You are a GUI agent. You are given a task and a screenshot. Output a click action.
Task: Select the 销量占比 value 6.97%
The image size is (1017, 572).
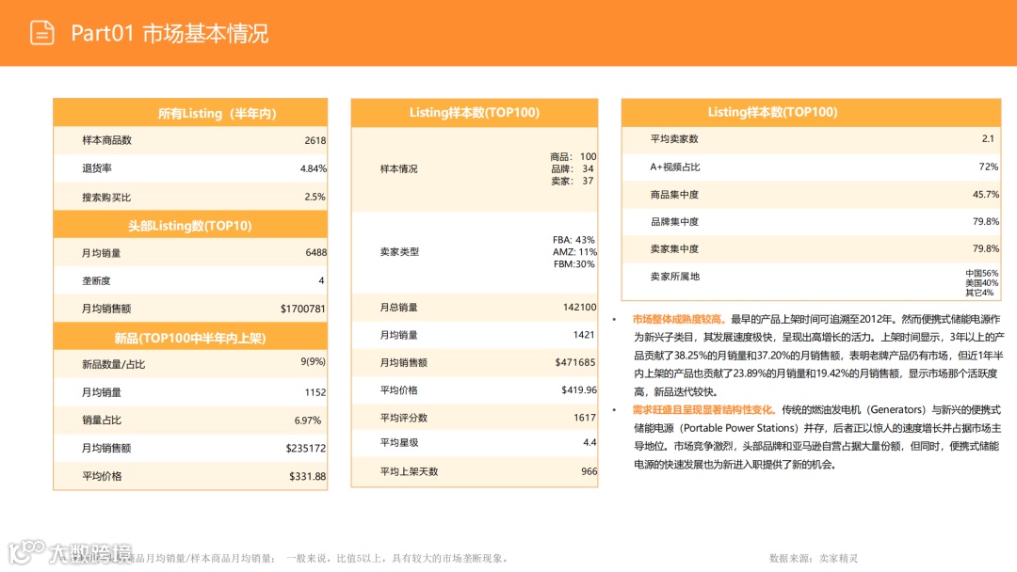[307, 421]
